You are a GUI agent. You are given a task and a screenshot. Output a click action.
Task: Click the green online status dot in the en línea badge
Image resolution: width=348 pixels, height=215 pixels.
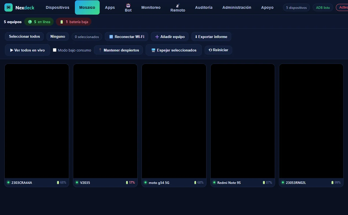click(30, 22)
